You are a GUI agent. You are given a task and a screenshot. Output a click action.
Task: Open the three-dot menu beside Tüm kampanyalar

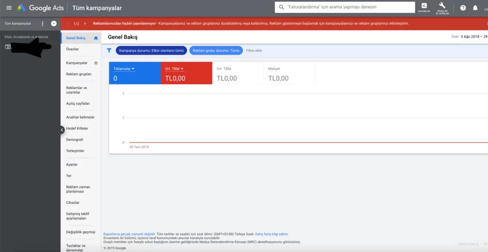[x=42, y=23]
